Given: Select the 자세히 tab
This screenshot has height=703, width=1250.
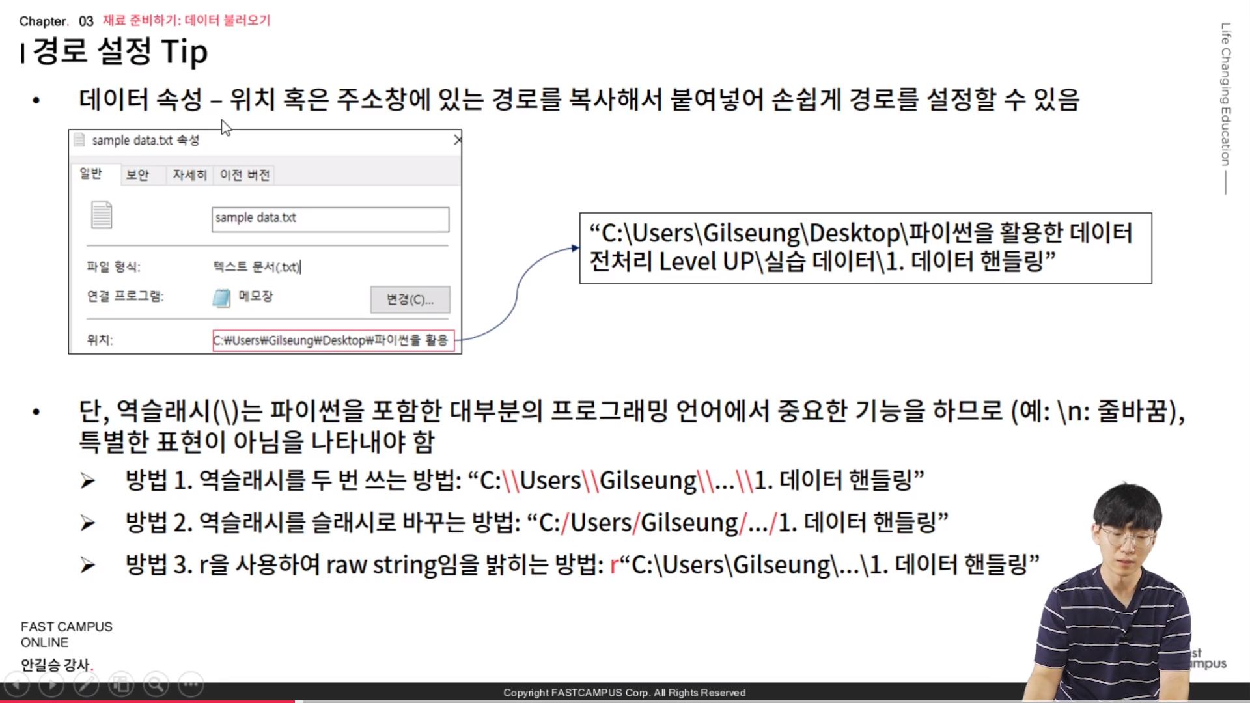Looking at the screenshot, I should [189, 174].
